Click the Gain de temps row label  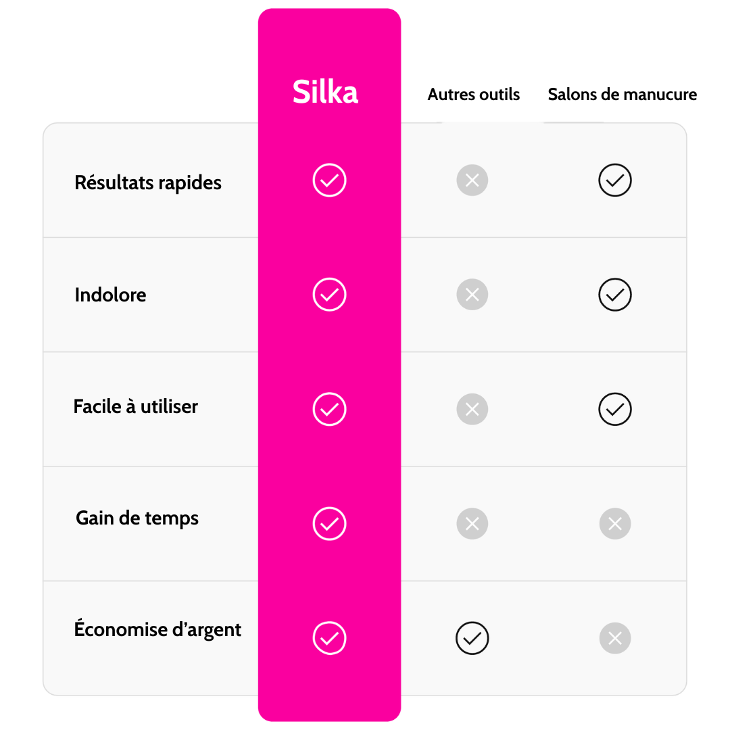coord(137,518)
